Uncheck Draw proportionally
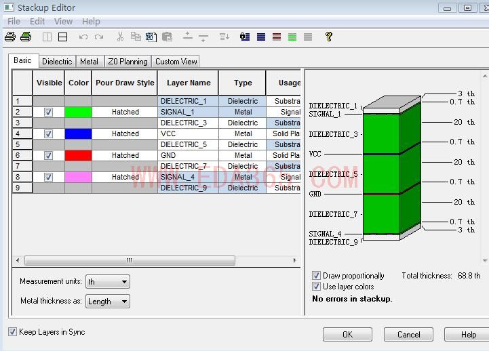This screenshot has height=351, width=489. (x=316, y=276)
